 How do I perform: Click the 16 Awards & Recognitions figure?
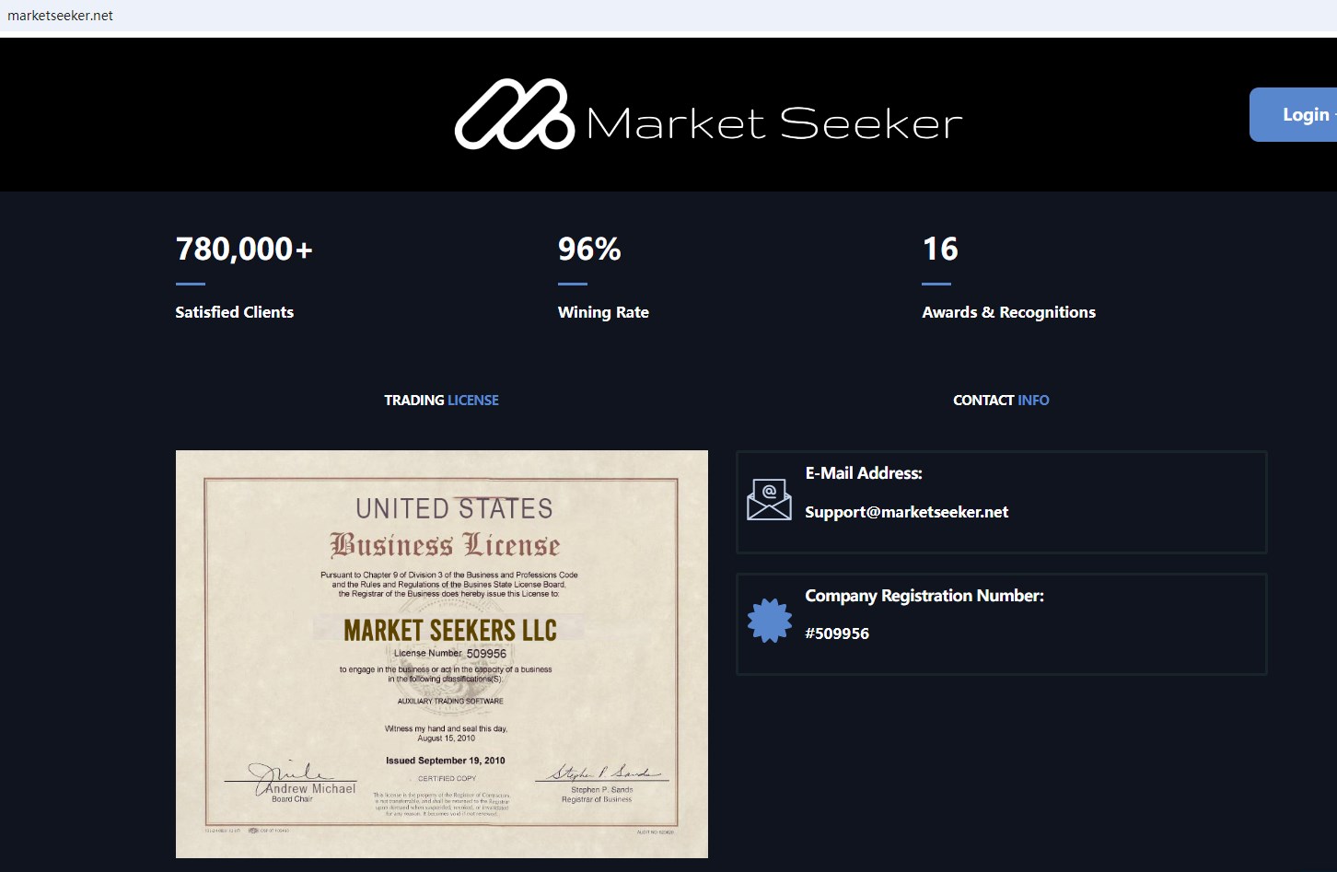tap(940, 250)
